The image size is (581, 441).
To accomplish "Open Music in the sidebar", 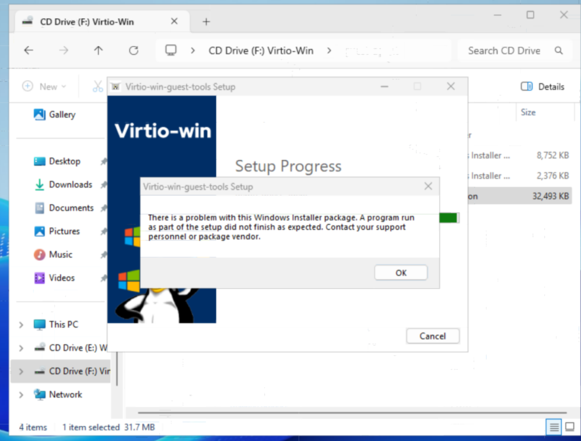I will (53, 254).
